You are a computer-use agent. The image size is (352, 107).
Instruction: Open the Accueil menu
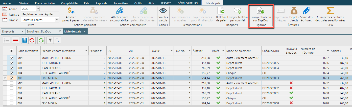[7, 3]
